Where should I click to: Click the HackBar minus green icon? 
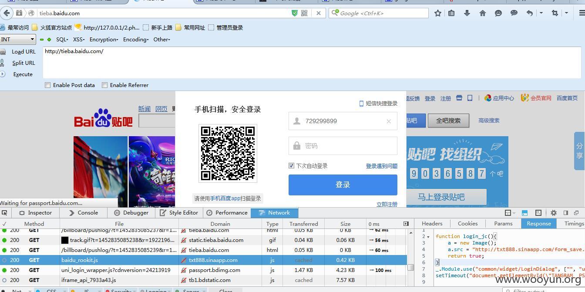point(42,40)
